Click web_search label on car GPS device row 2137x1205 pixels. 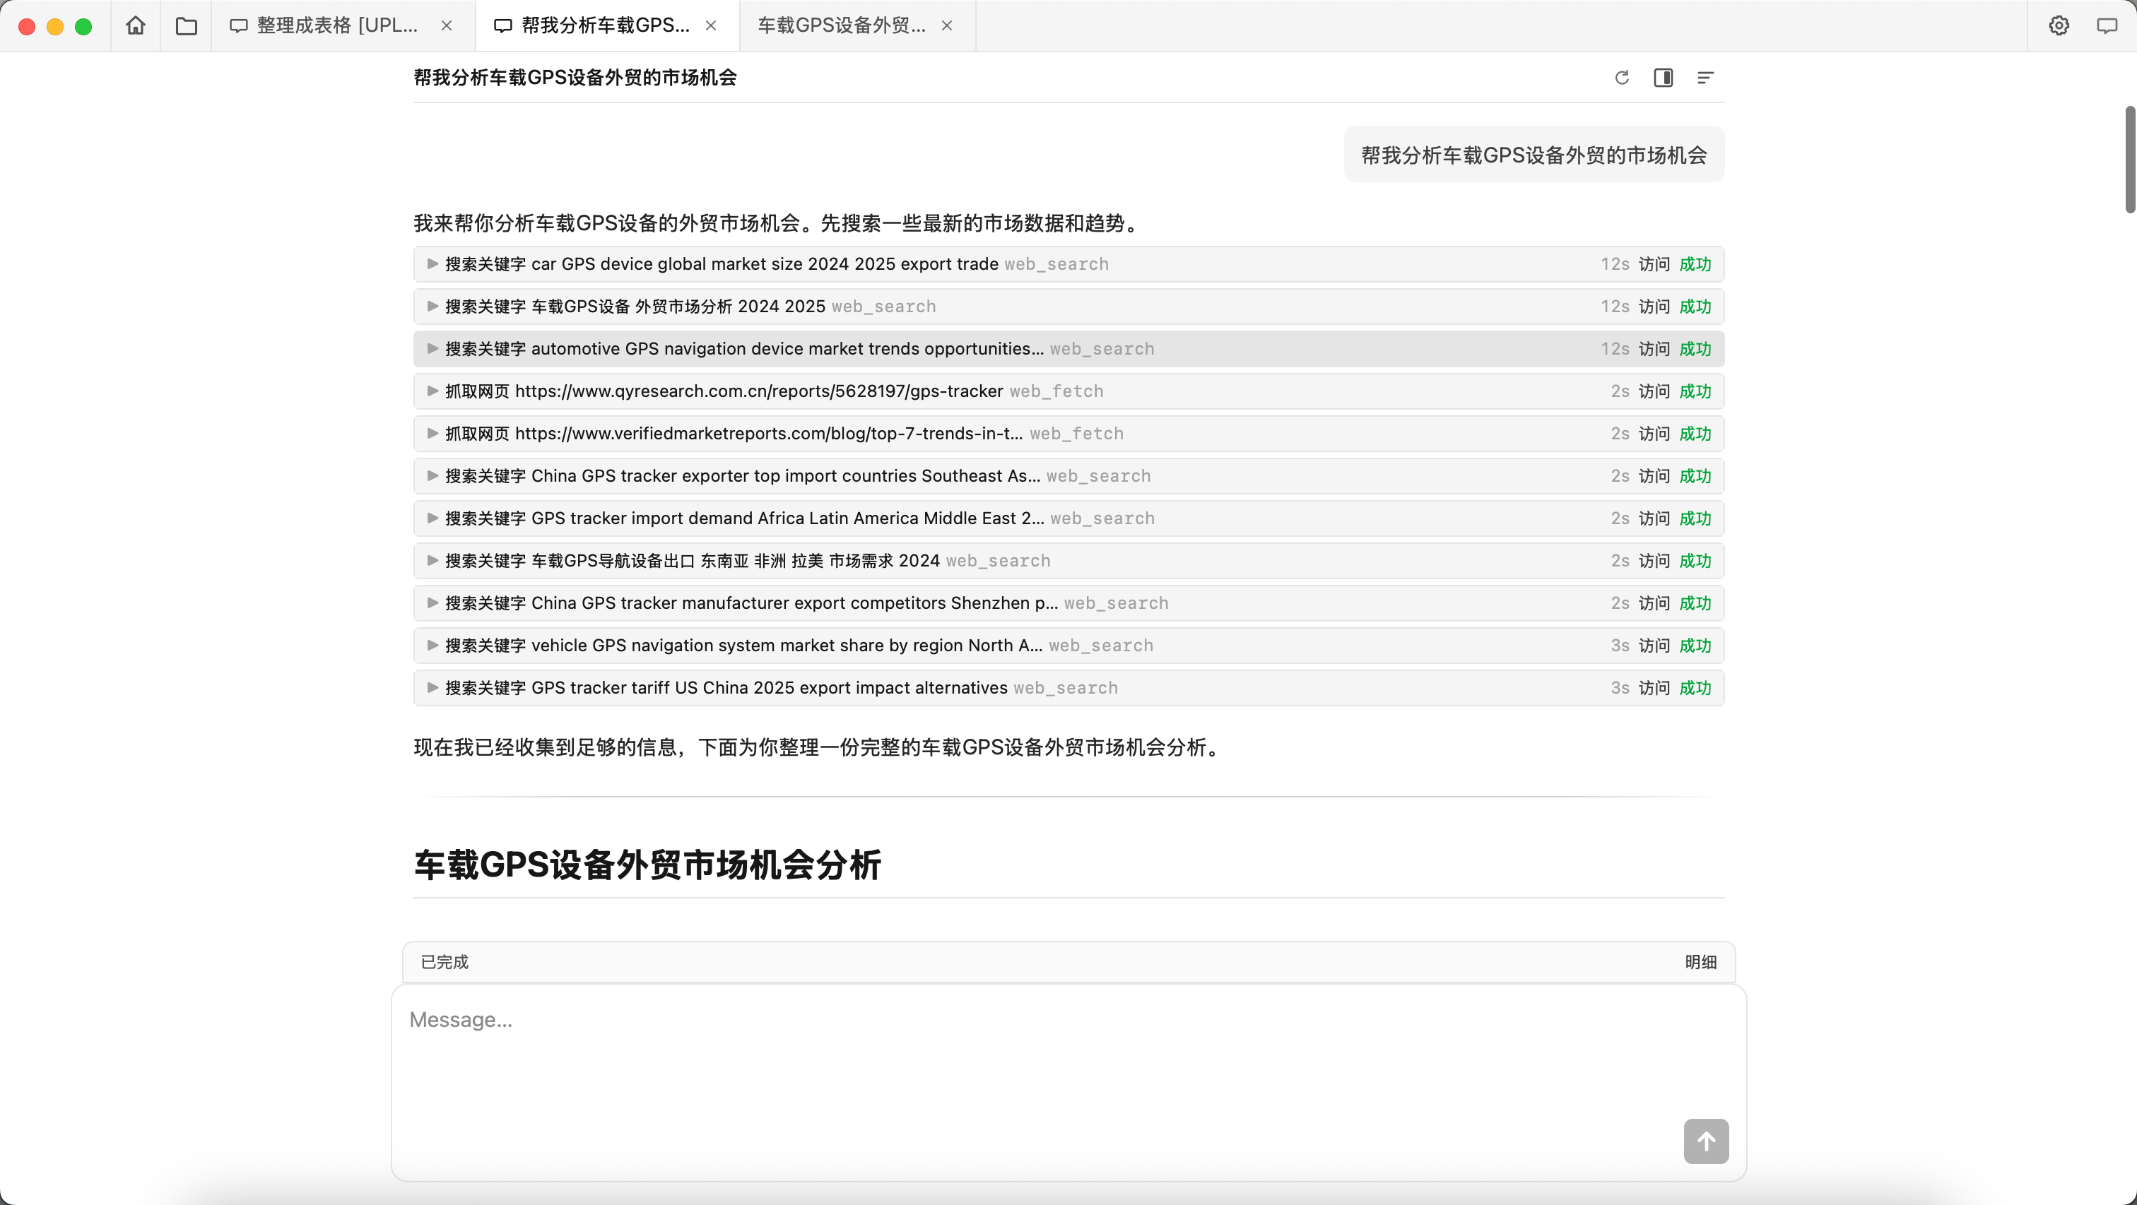[x=1056, y=263]
